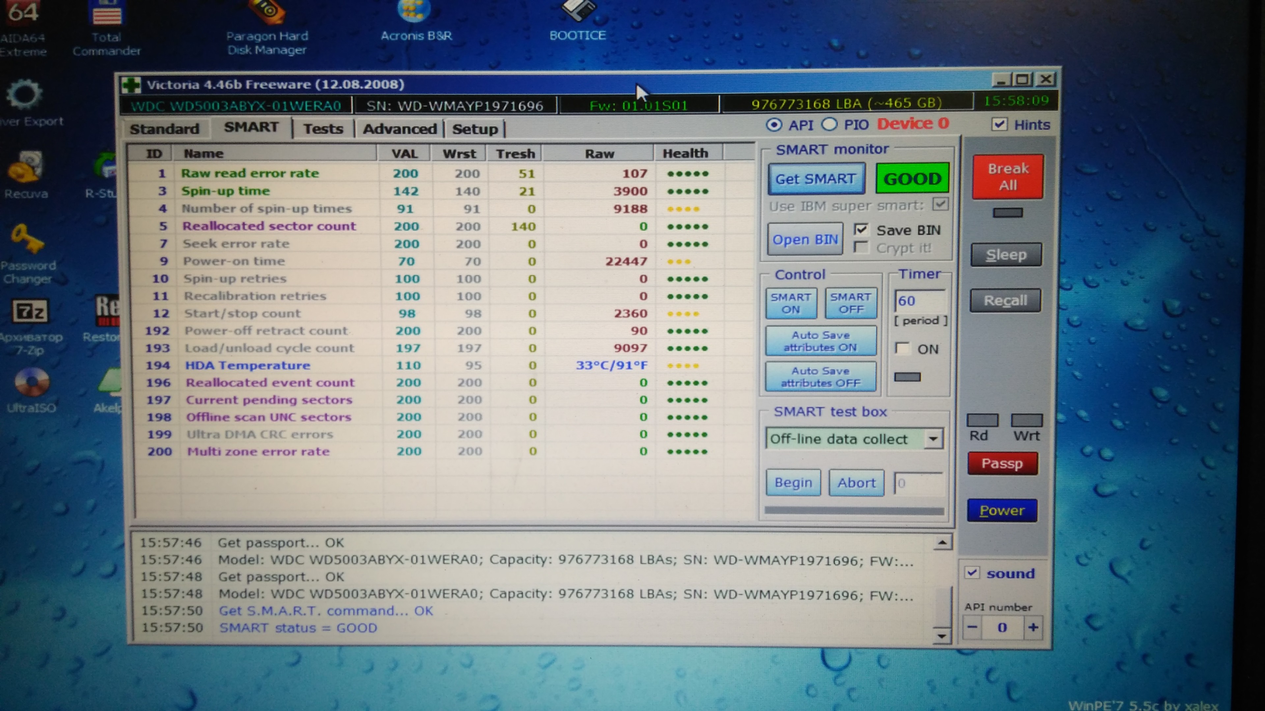This screenshot has width=1265, height=711.
Task: Enable the Timer ON checkbox
Action: (x=902, y=348)
